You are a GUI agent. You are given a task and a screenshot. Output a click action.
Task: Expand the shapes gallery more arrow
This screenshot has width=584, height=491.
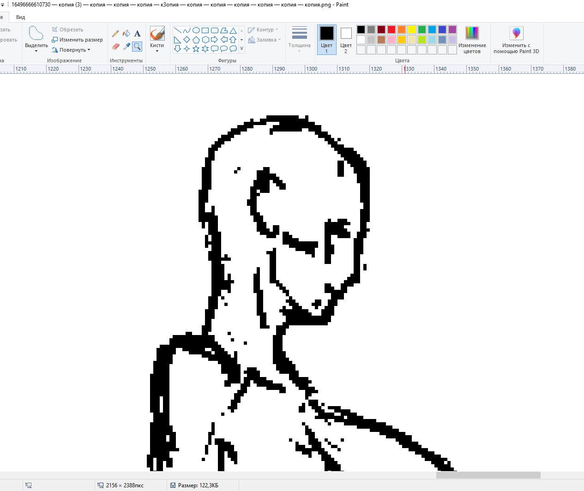point(241,48)
